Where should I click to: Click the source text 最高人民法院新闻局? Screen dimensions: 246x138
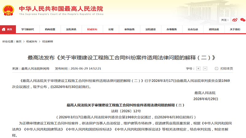tap(35, 68)
